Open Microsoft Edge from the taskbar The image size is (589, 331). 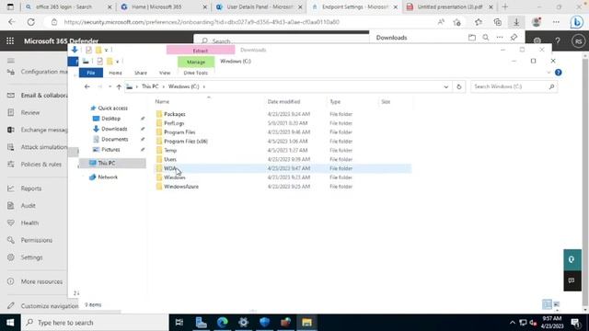click(223, 323)
